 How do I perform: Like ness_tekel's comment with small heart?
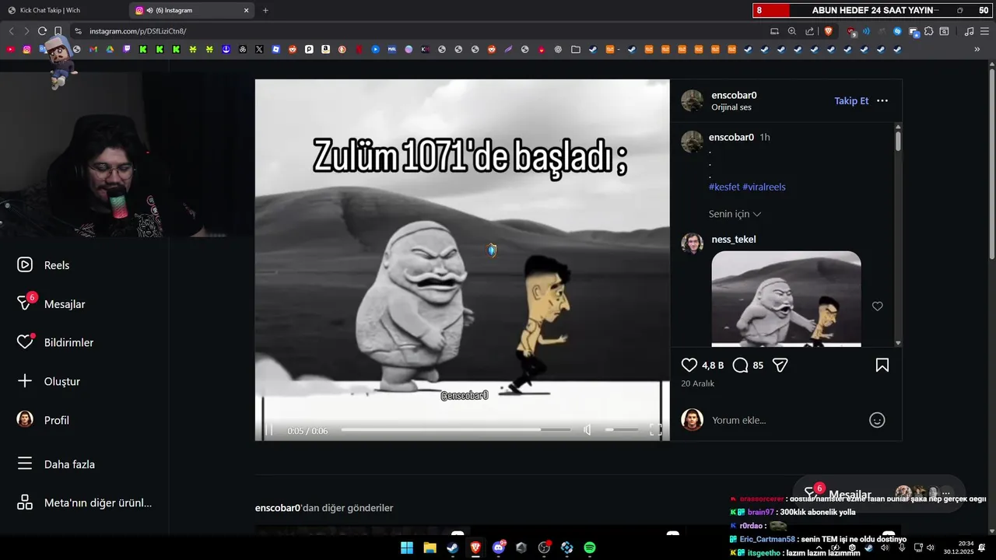pos(878,306)
